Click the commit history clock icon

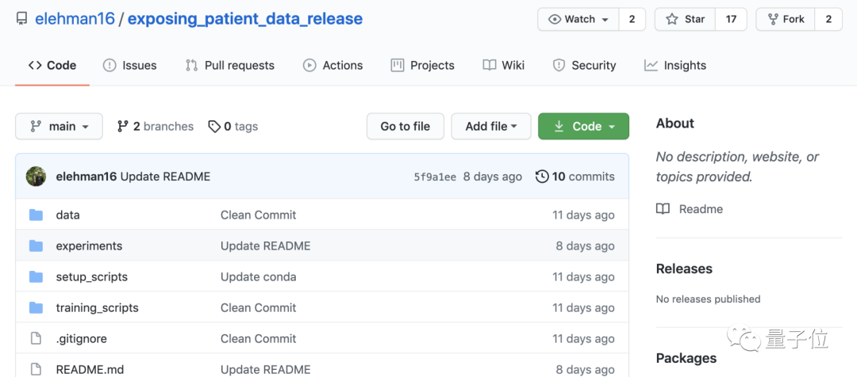click(542, 177)
